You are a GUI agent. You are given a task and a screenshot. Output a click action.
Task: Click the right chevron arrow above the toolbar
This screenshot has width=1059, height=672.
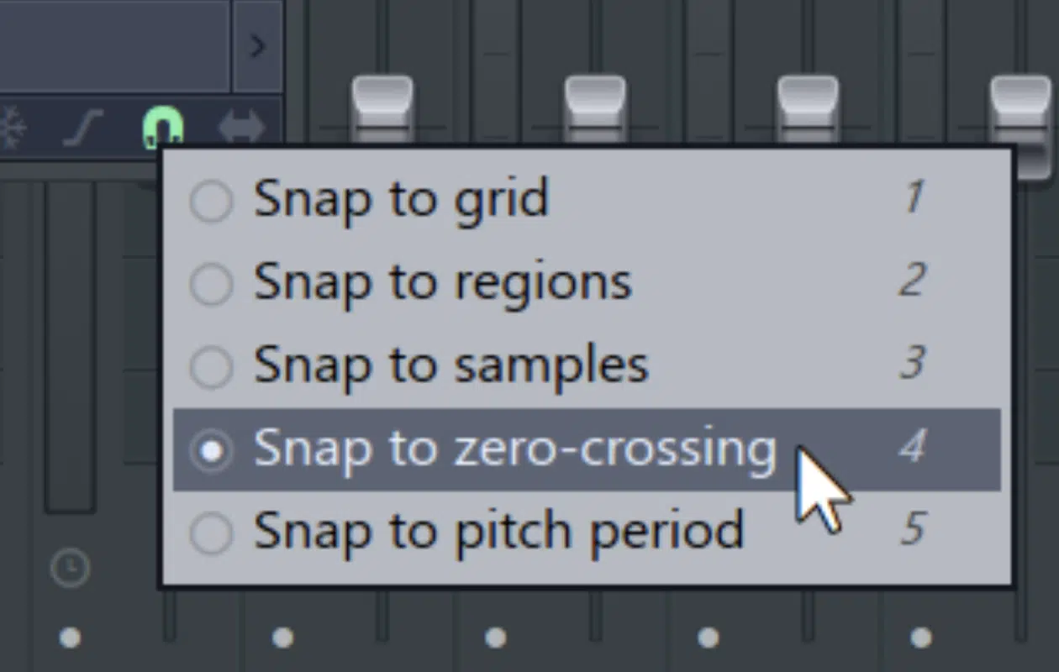point(257,46)
